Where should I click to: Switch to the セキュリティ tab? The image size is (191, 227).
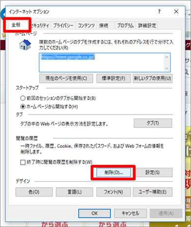pos(40,26)
